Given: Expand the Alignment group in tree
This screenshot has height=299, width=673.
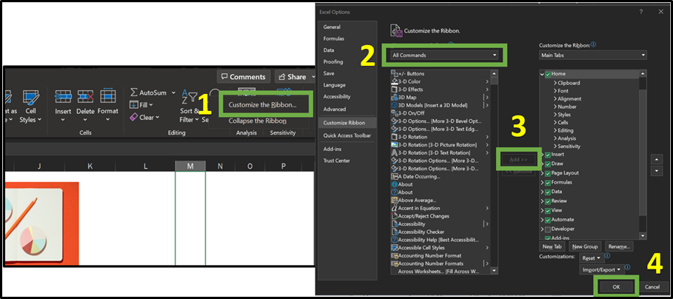Looking at the screenshot, I should click(555, 98).
